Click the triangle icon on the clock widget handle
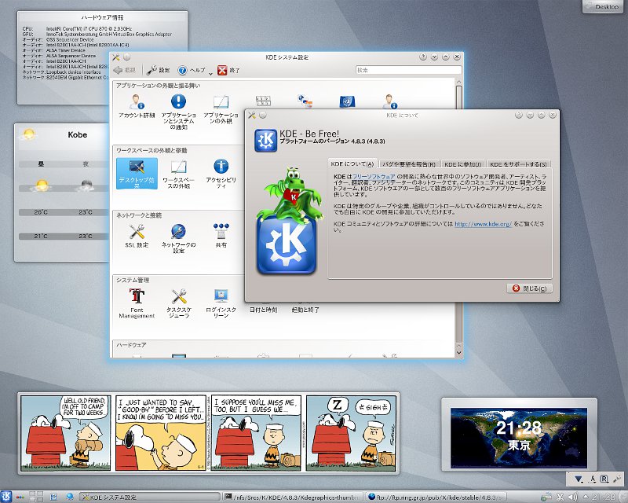The height and width of the screenshot is (503, 628). click(x=579, y=479)
